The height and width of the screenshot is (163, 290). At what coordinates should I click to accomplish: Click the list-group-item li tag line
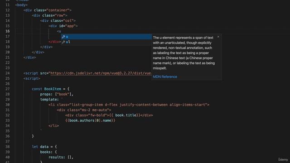coord(129,105)
